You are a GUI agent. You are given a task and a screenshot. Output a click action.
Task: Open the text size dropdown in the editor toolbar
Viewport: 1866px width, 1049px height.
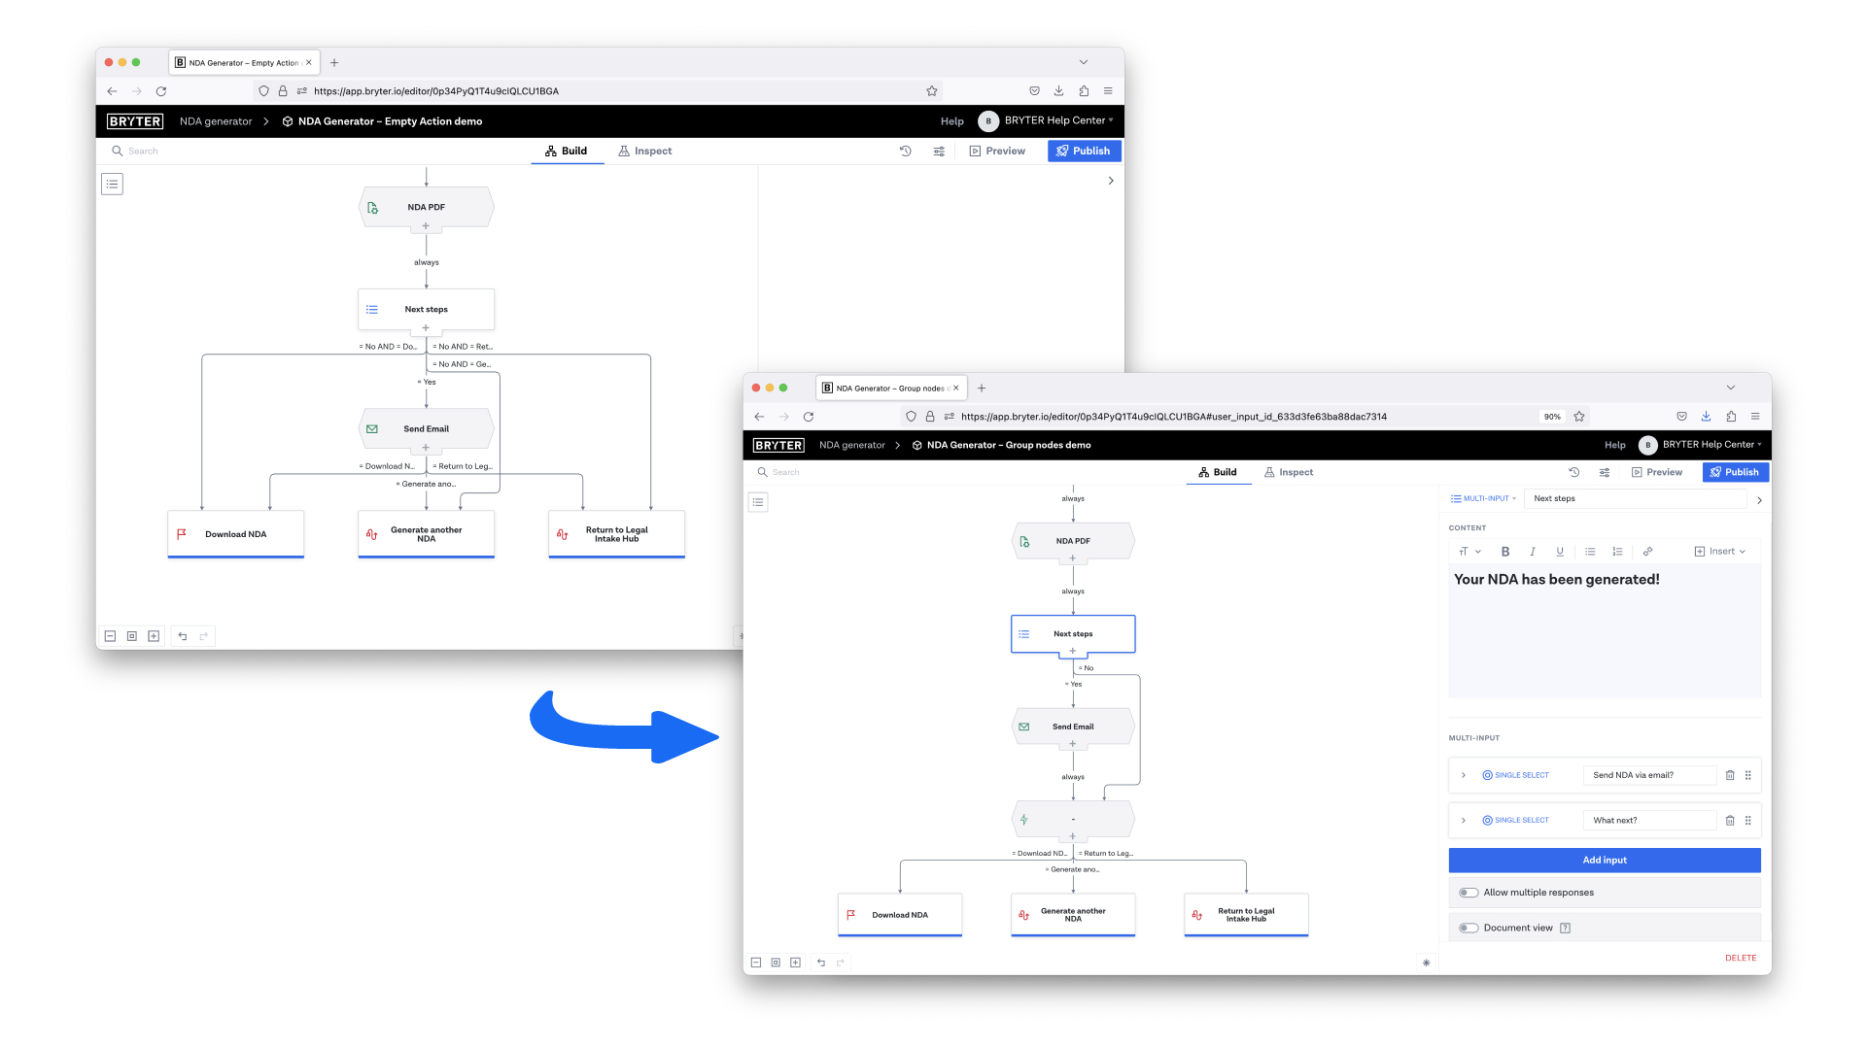tap(1469, 551)
